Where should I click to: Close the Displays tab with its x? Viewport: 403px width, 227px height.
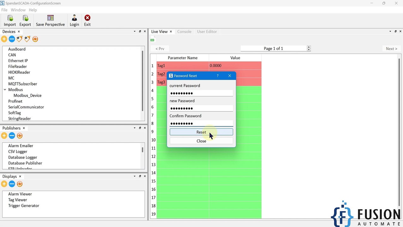(x=20, y=176)
